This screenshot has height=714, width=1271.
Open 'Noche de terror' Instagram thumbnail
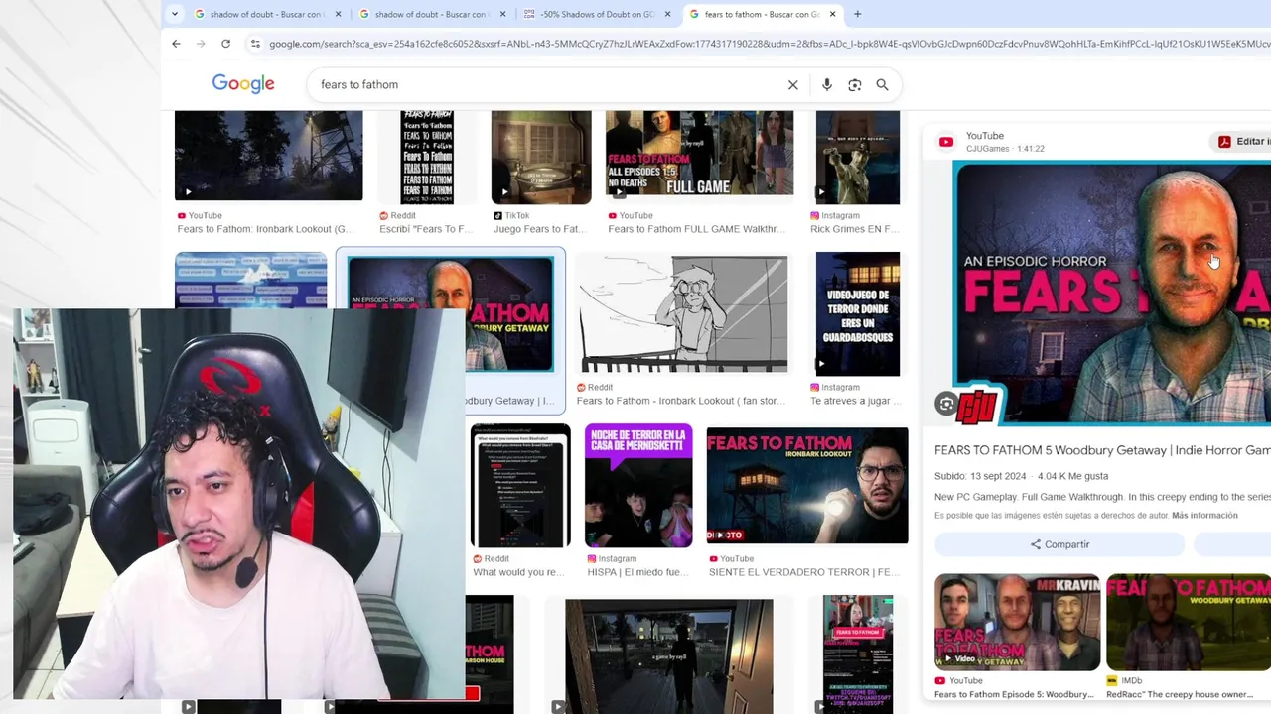(637, 486)
